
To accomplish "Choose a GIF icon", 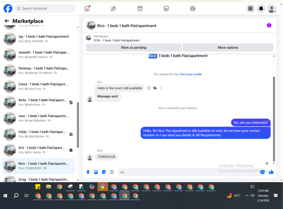I will click(x=112, y=172).
